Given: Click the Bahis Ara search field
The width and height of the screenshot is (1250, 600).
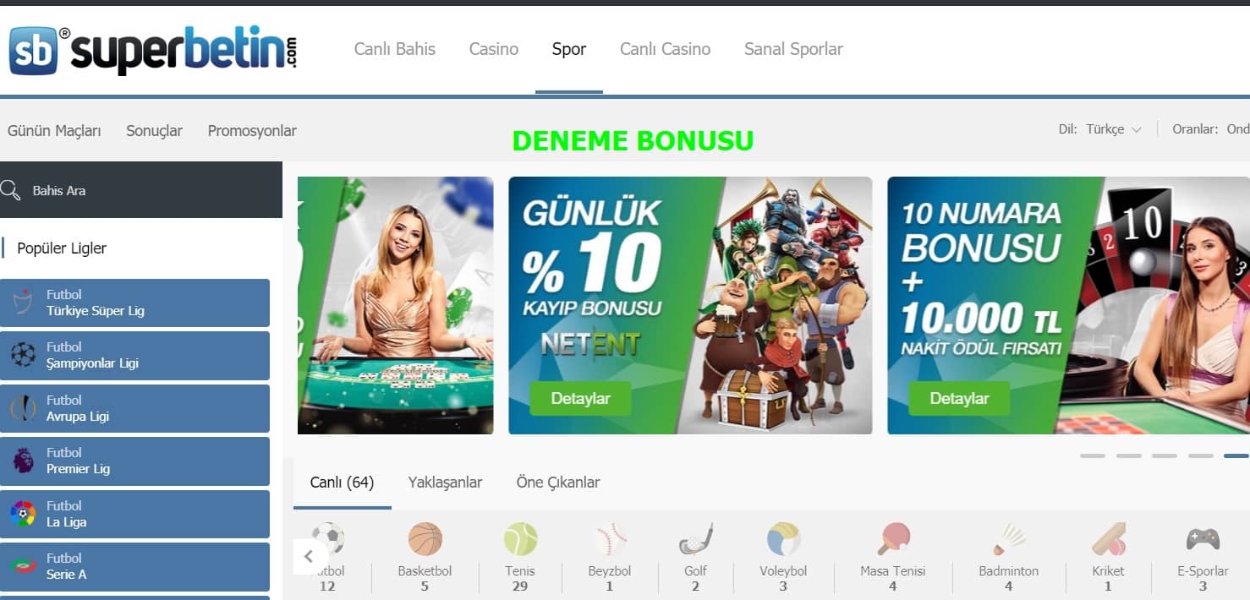Looking at the screenshot, I should pos(141,190).
